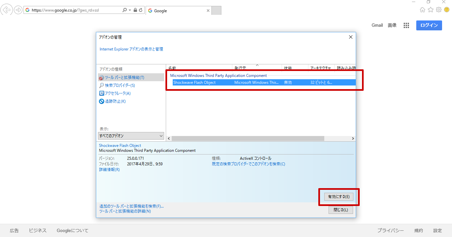Click the left arrow of list scrollbar
The image size is (452, 237).
pyautogui.click(x=169, y=139)
